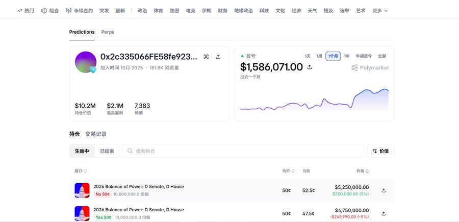Click the diamond badge on avatar
The image size is (459, 222).
93,70
